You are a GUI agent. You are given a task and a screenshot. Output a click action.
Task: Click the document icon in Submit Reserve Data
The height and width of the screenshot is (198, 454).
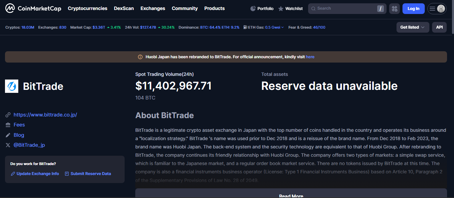pyautogui.click(x=67, y=174)
